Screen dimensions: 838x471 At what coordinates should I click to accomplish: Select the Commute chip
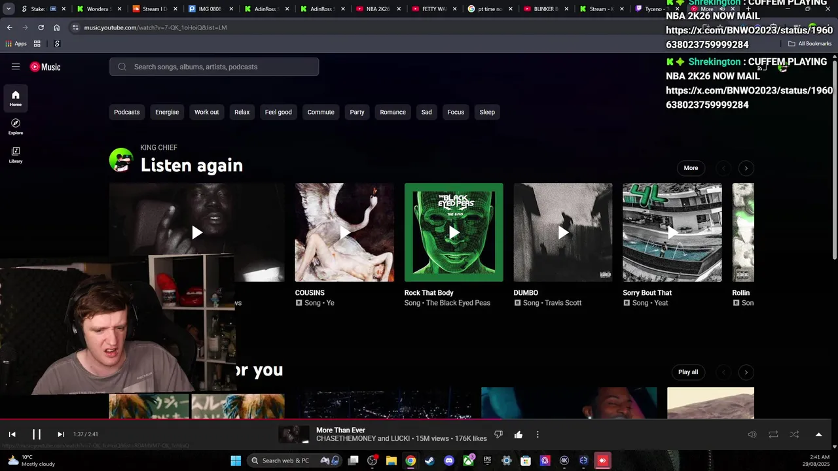point(321,112)
